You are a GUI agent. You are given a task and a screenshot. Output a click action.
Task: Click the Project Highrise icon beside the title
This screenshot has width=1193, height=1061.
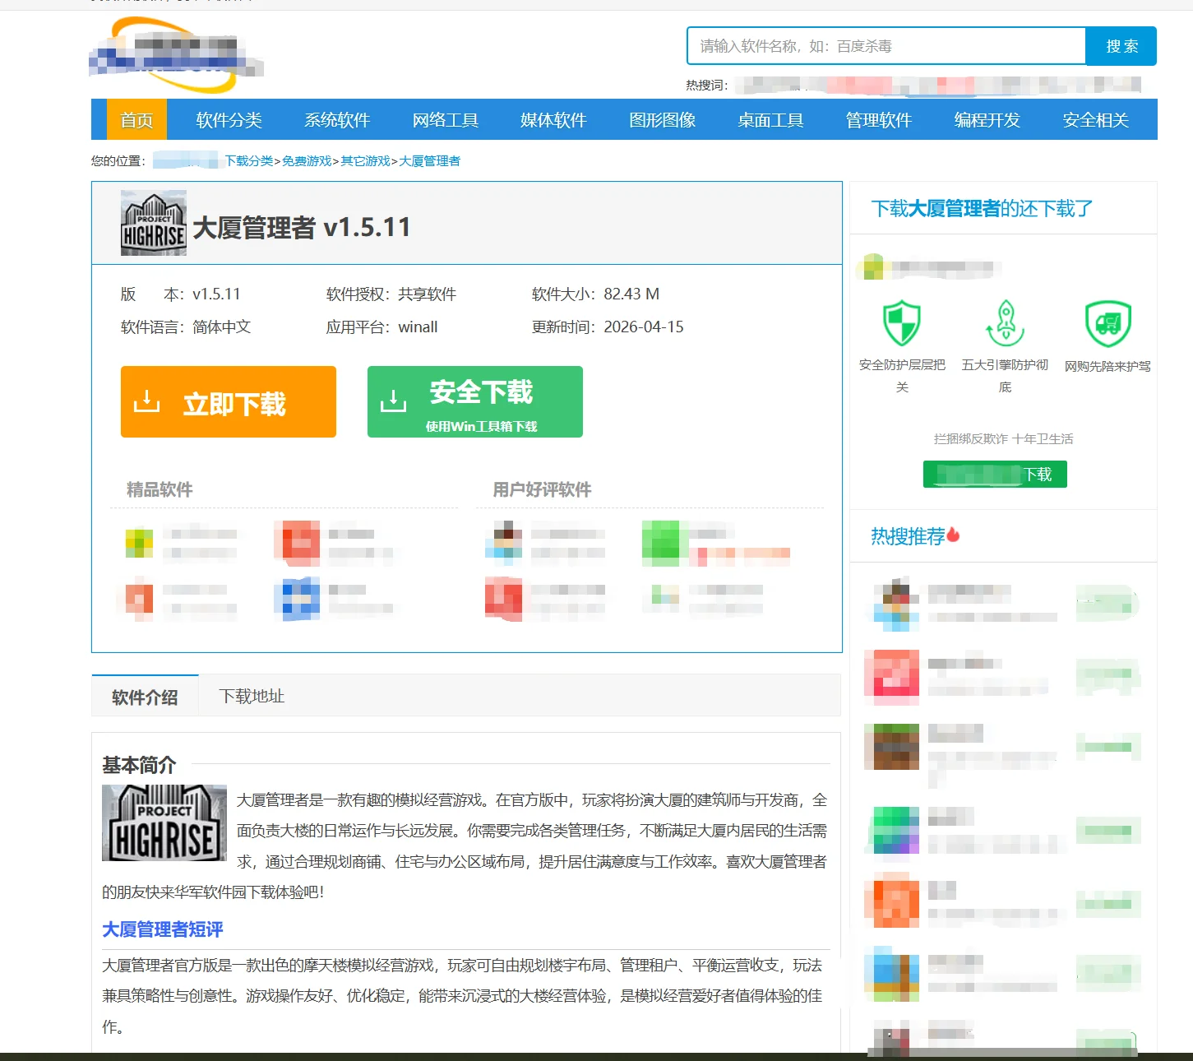(154, 223)
